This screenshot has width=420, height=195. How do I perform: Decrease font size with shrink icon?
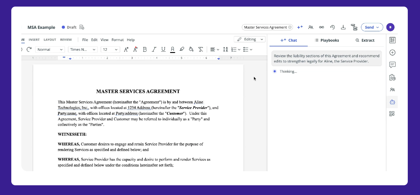click(136, 49)
